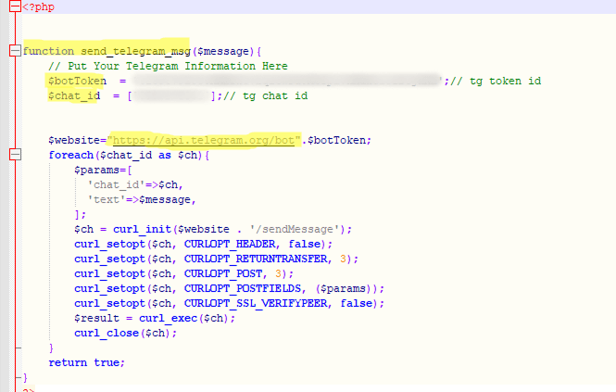
Task: Click the 'Put Your Telegram Information Here' comment
Action: 168,66
